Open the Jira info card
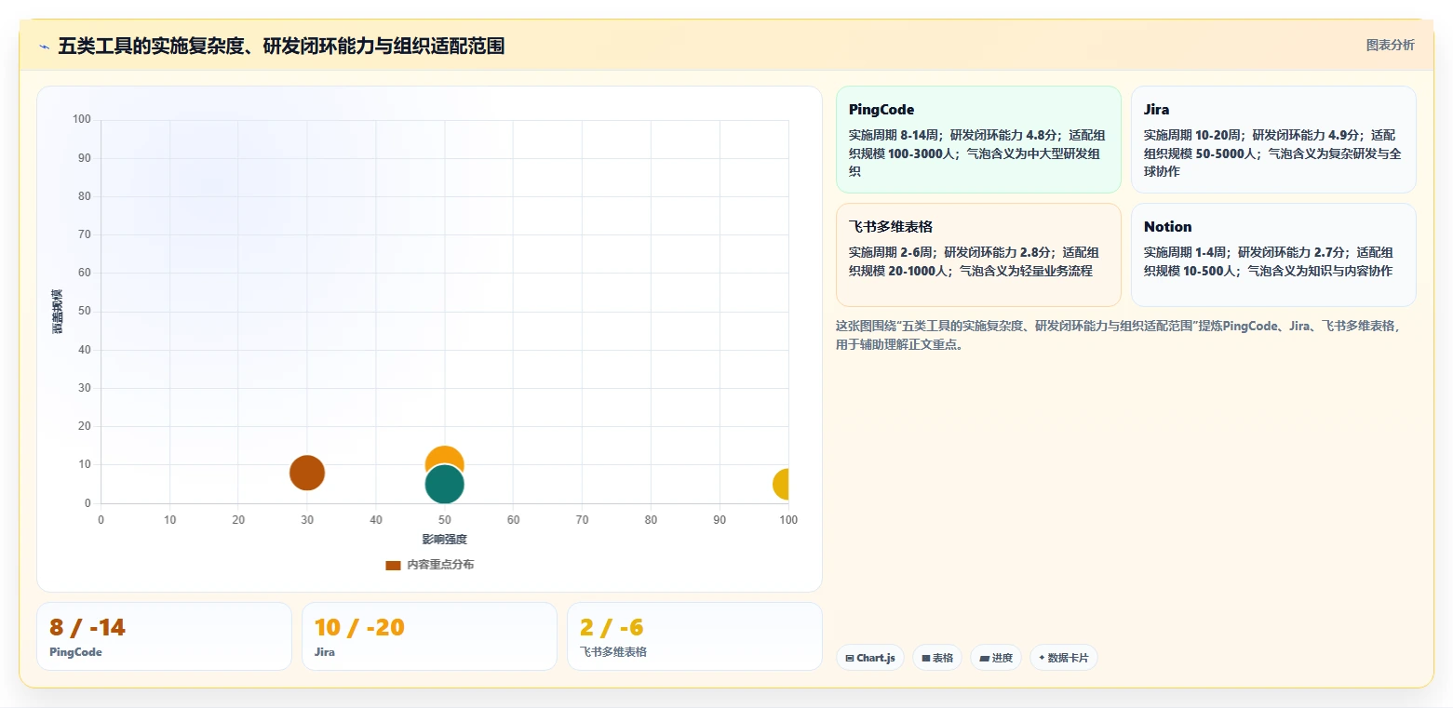1453x708 pixels. [1273, 140]
